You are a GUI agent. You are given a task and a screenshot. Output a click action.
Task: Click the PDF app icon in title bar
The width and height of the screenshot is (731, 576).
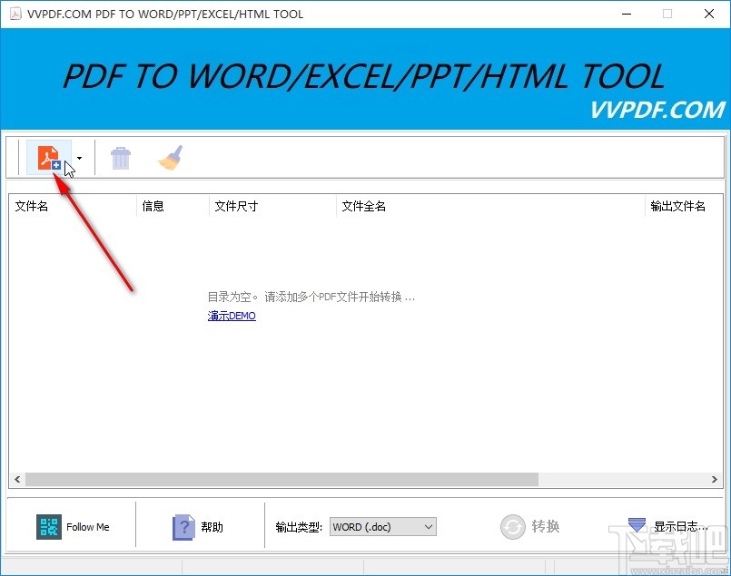coord(15,14)
